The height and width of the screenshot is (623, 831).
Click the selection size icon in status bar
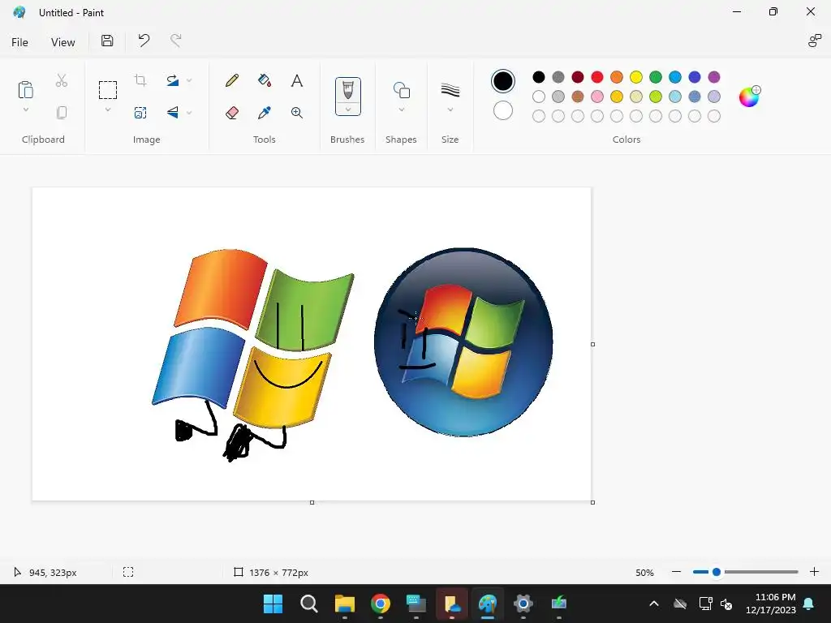(128, 572)
